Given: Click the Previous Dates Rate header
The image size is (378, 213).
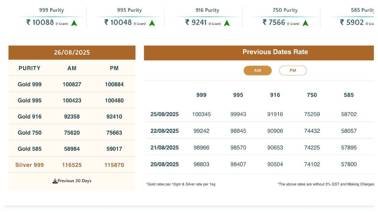Looking at the screenshot, I should tap(275, 52).
